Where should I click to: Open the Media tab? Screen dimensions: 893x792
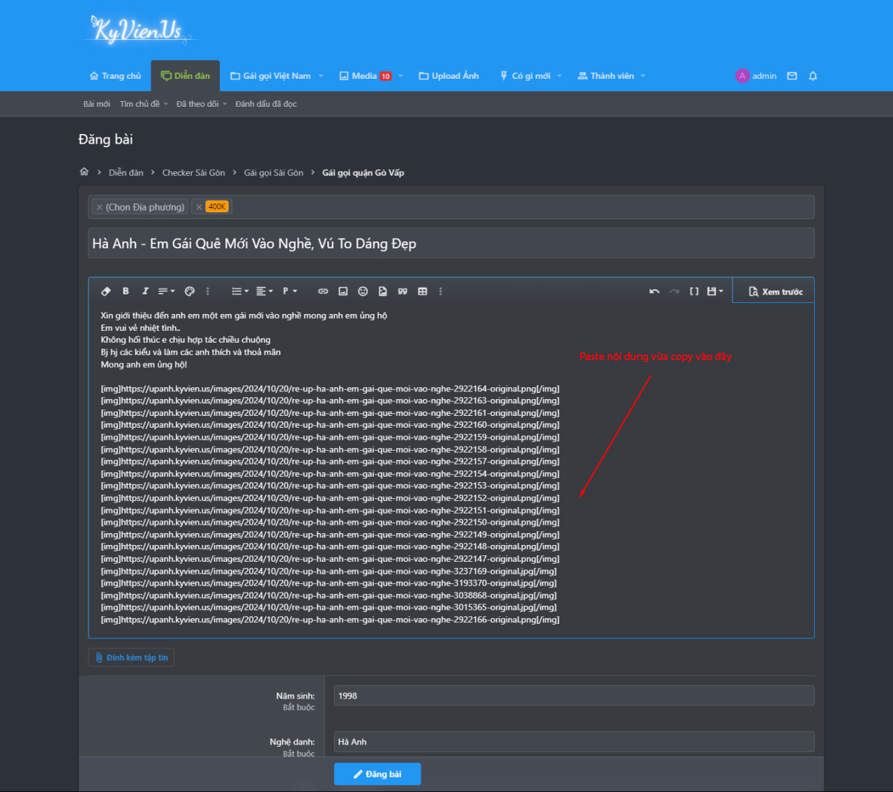(365, 75)
